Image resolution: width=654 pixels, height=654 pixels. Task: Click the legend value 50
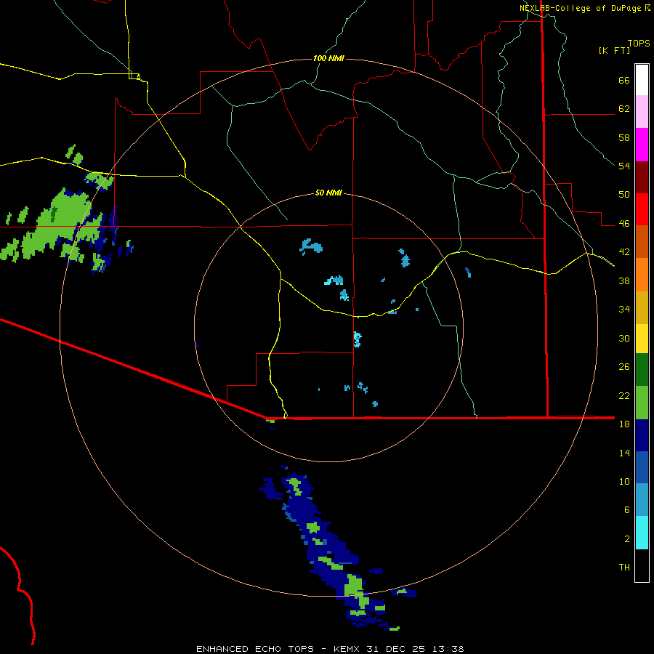(x=624, y=195)
